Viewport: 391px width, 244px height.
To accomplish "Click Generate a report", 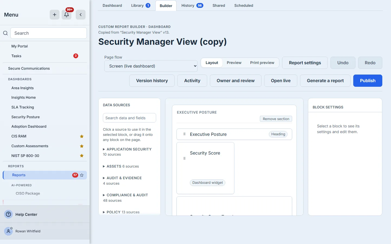I will [x=325, y=81].
